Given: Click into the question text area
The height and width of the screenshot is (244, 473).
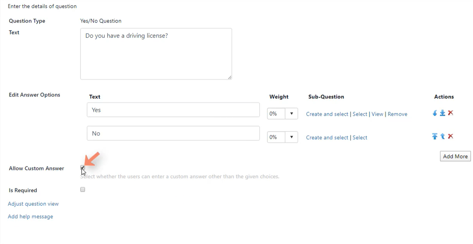Looking at the screenshot, I should (x=156, y=54).
